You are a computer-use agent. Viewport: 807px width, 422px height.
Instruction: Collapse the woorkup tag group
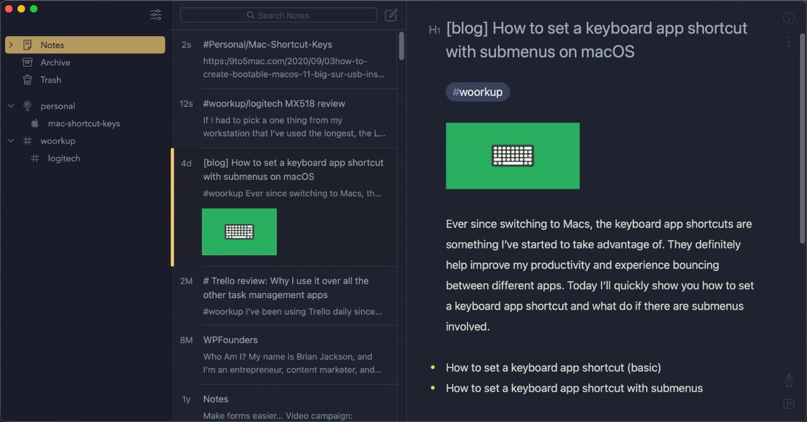tap(10, 140)
